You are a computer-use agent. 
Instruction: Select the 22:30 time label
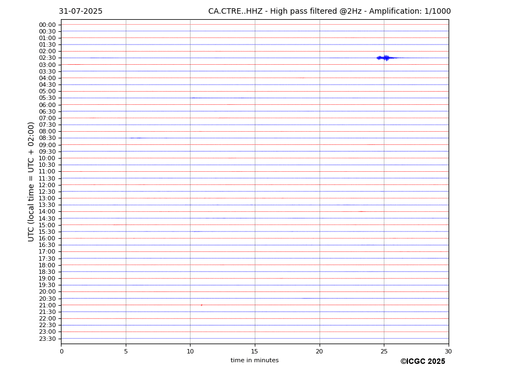point(47,325)
